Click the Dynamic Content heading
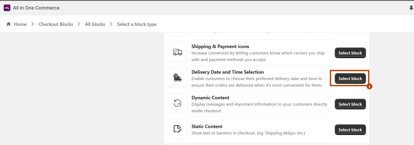Viewport: 414px width, 145px height. coord(210,98)
